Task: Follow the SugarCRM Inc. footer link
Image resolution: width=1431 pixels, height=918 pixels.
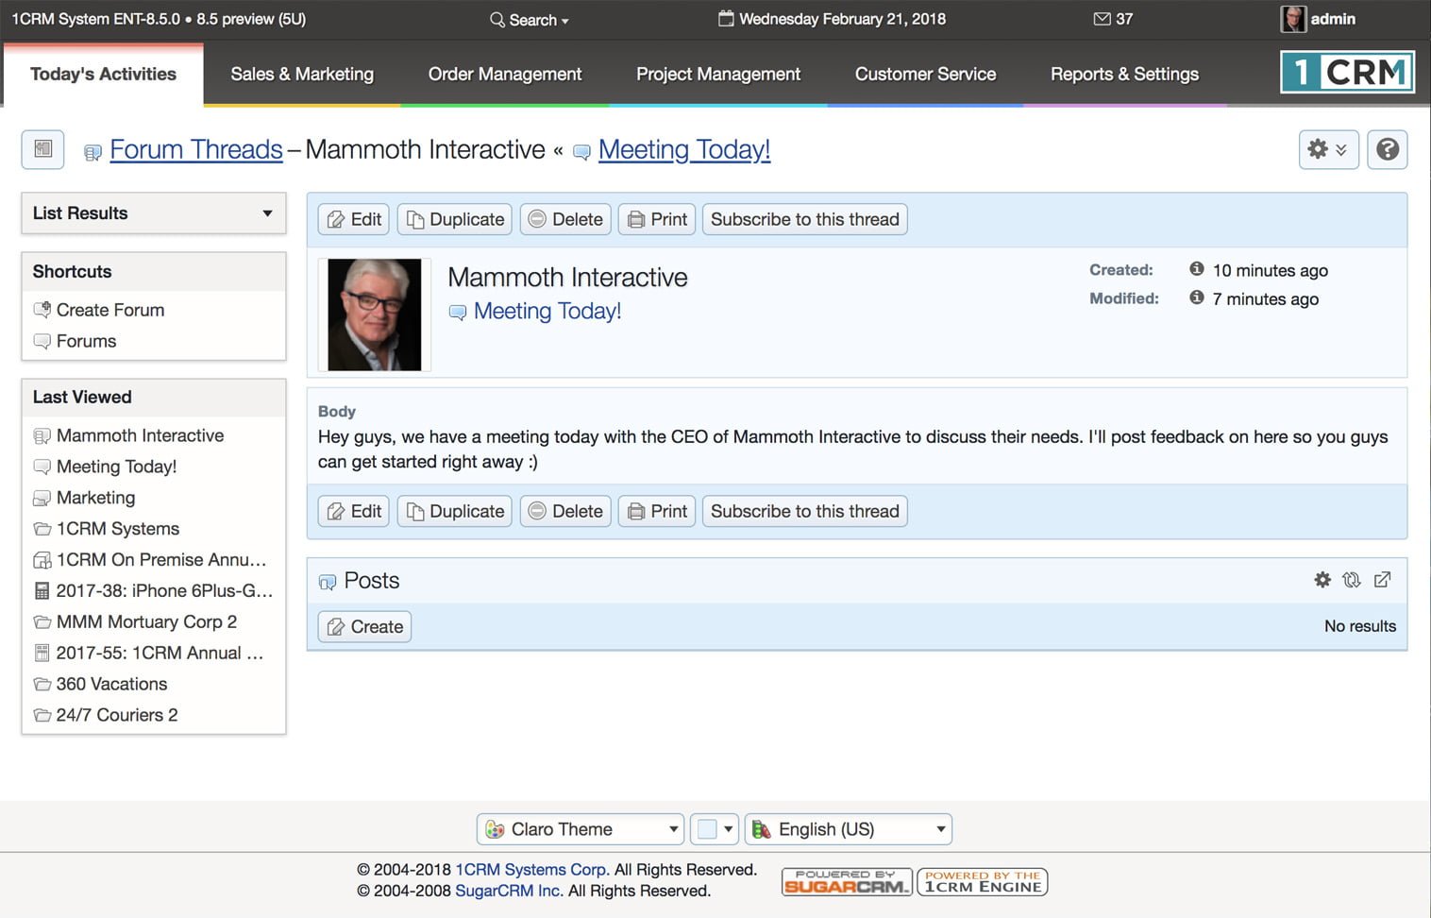Action: click(x=509, y=891)
